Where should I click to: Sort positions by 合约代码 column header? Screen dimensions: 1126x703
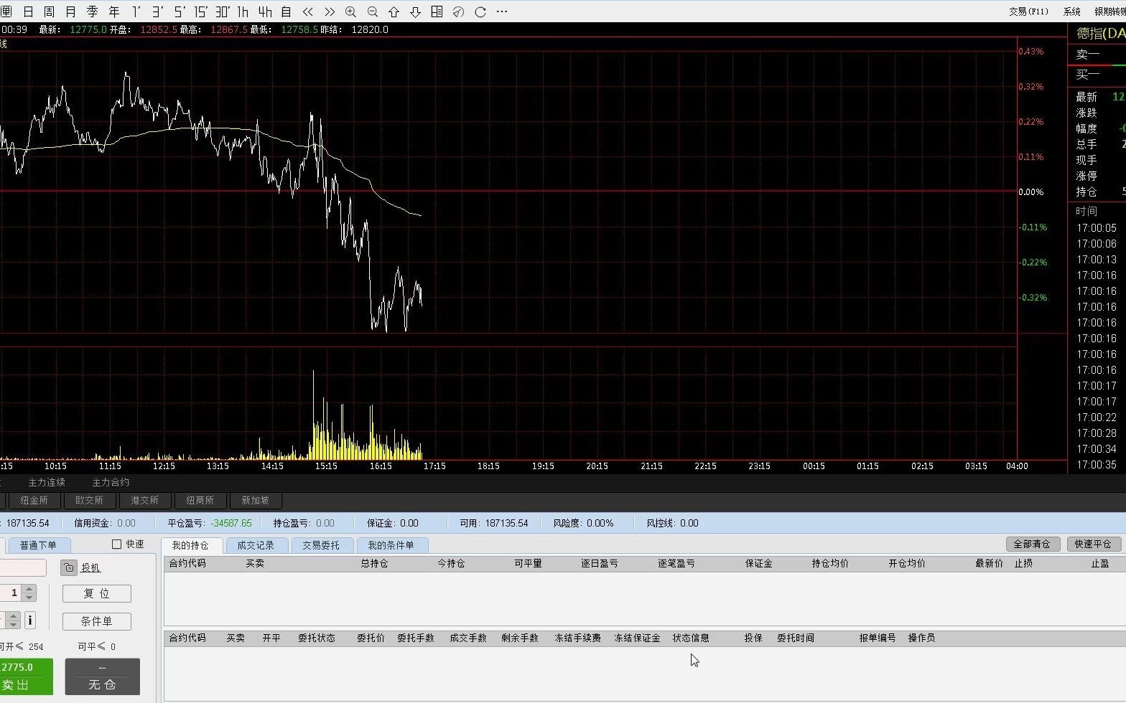click(x=187, y=564)
